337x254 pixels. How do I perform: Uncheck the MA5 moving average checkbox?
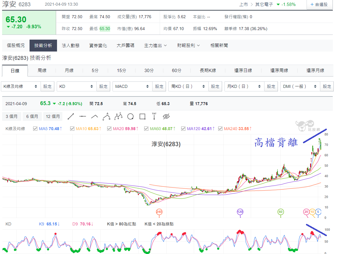[x=35, y=129]
